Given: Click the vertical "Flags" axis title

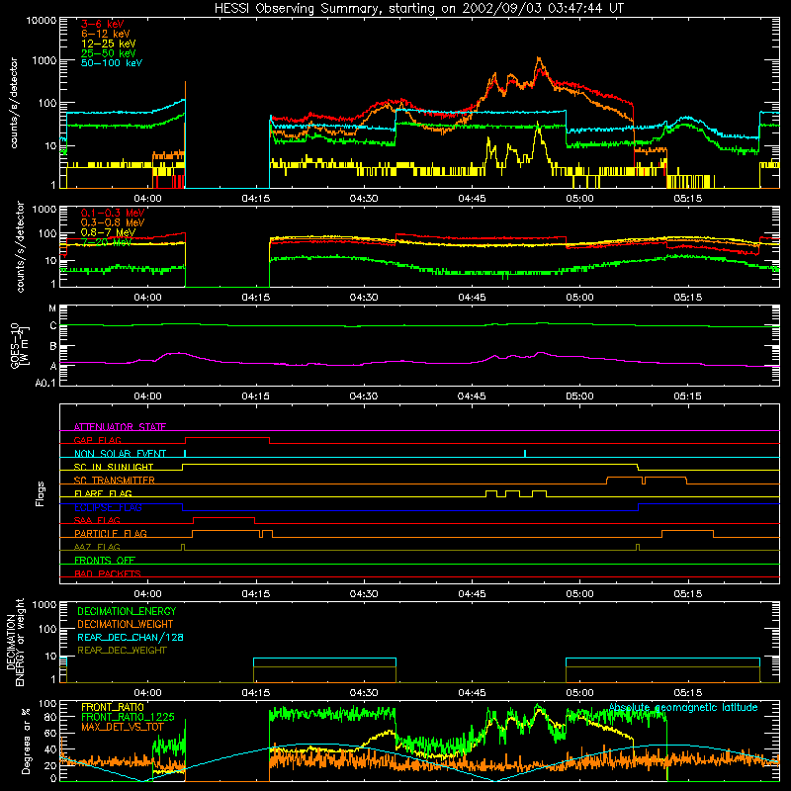Looking at the screenshot, I should click(41, 493).
